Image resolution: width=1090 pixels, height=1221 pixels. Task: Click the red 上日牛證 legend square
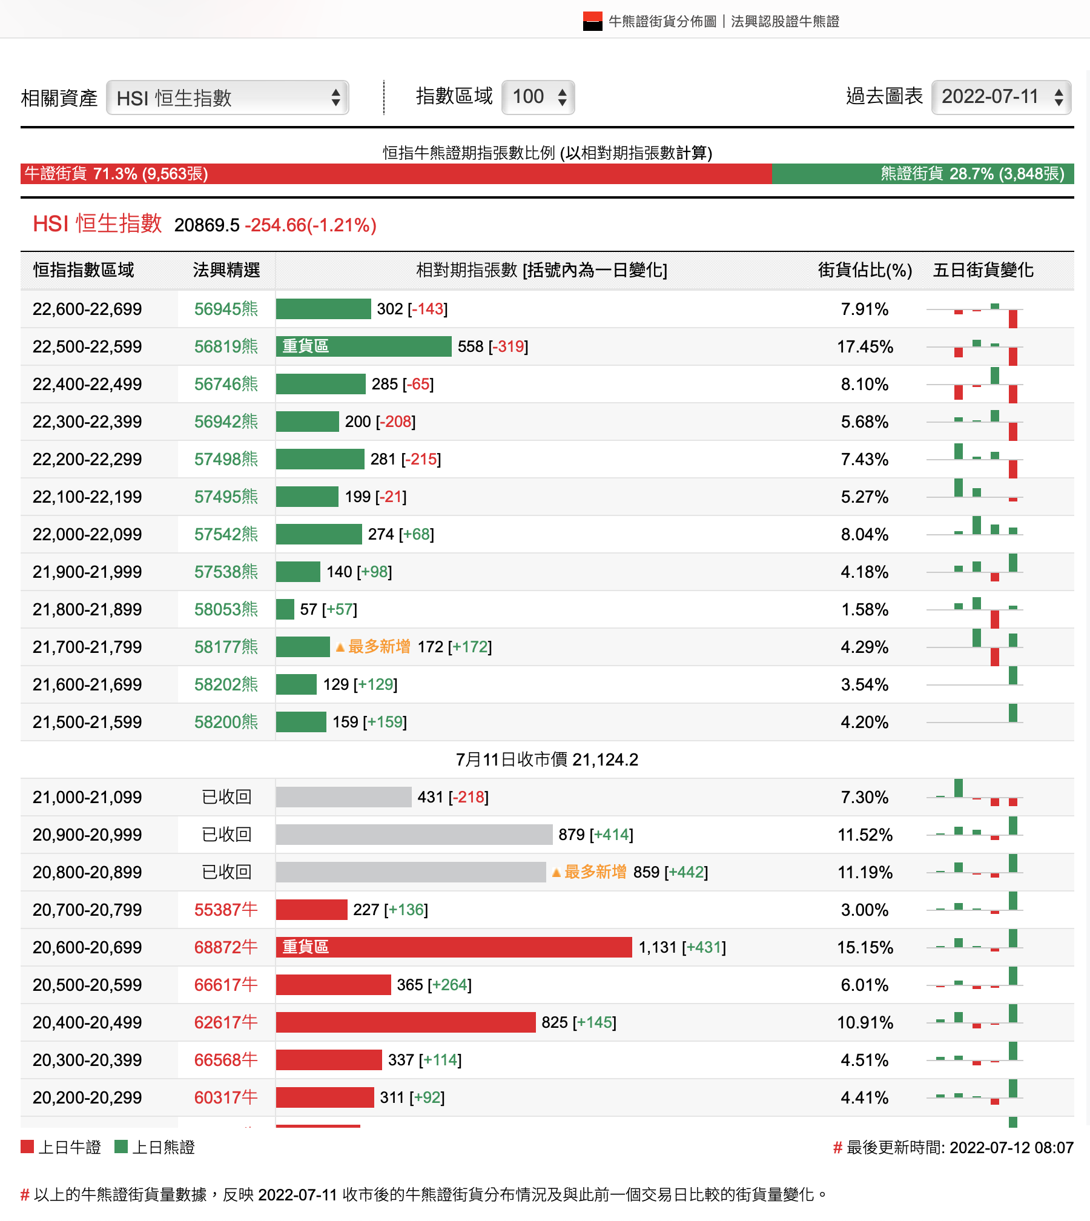(27, 1147)
